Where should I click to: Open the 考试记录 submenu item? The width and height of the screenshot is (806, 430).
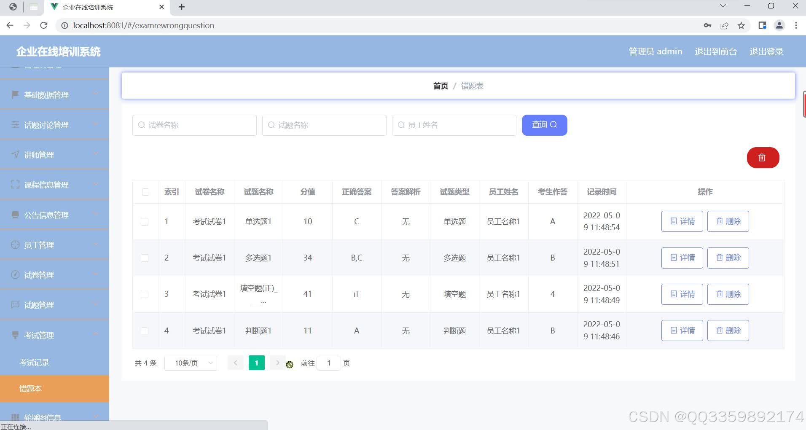[54, 363]
